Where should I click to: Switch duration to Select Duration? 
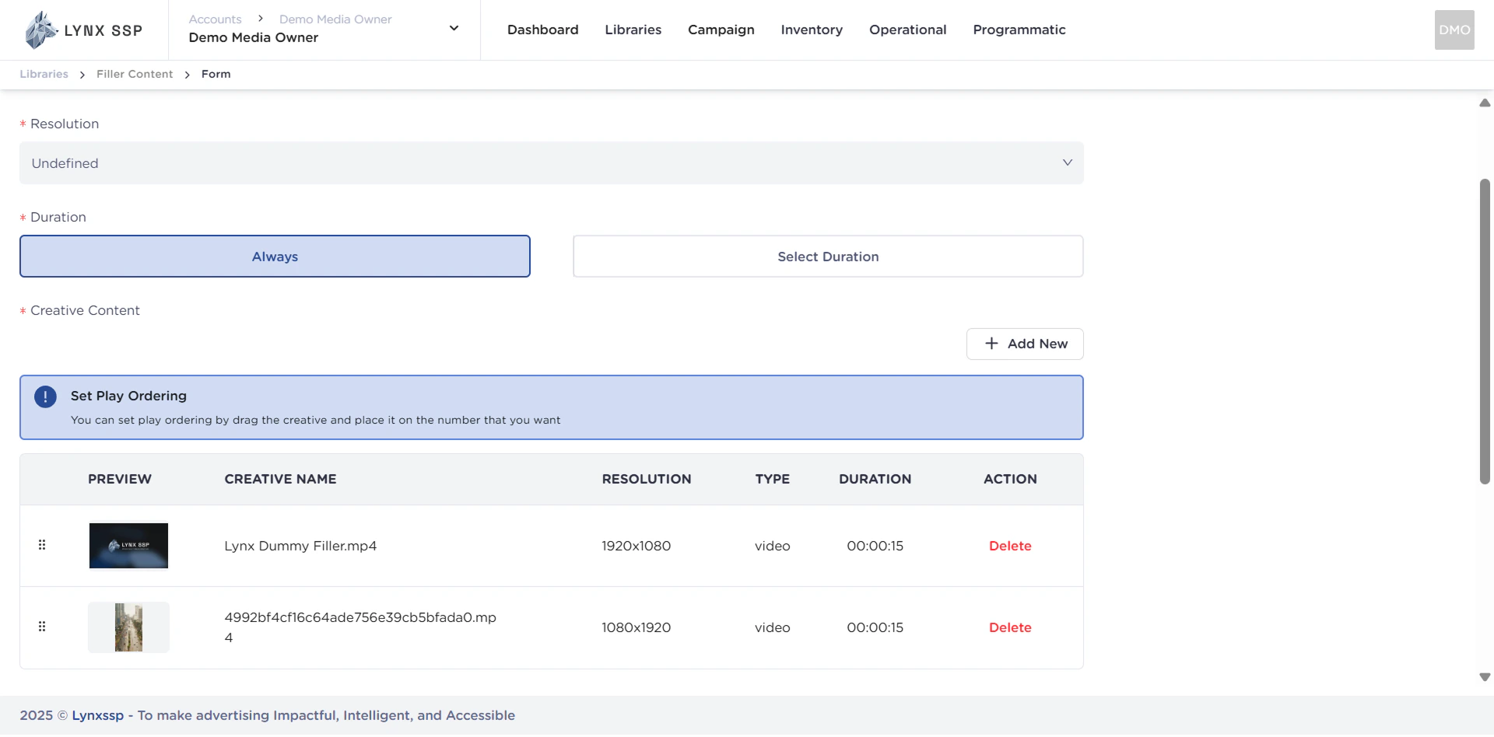pos(828,256)
